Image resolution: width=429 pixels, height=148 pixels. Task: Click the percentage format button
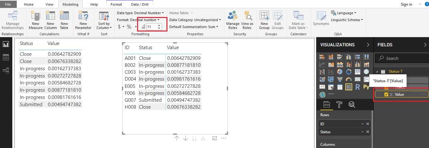[129, 27]
